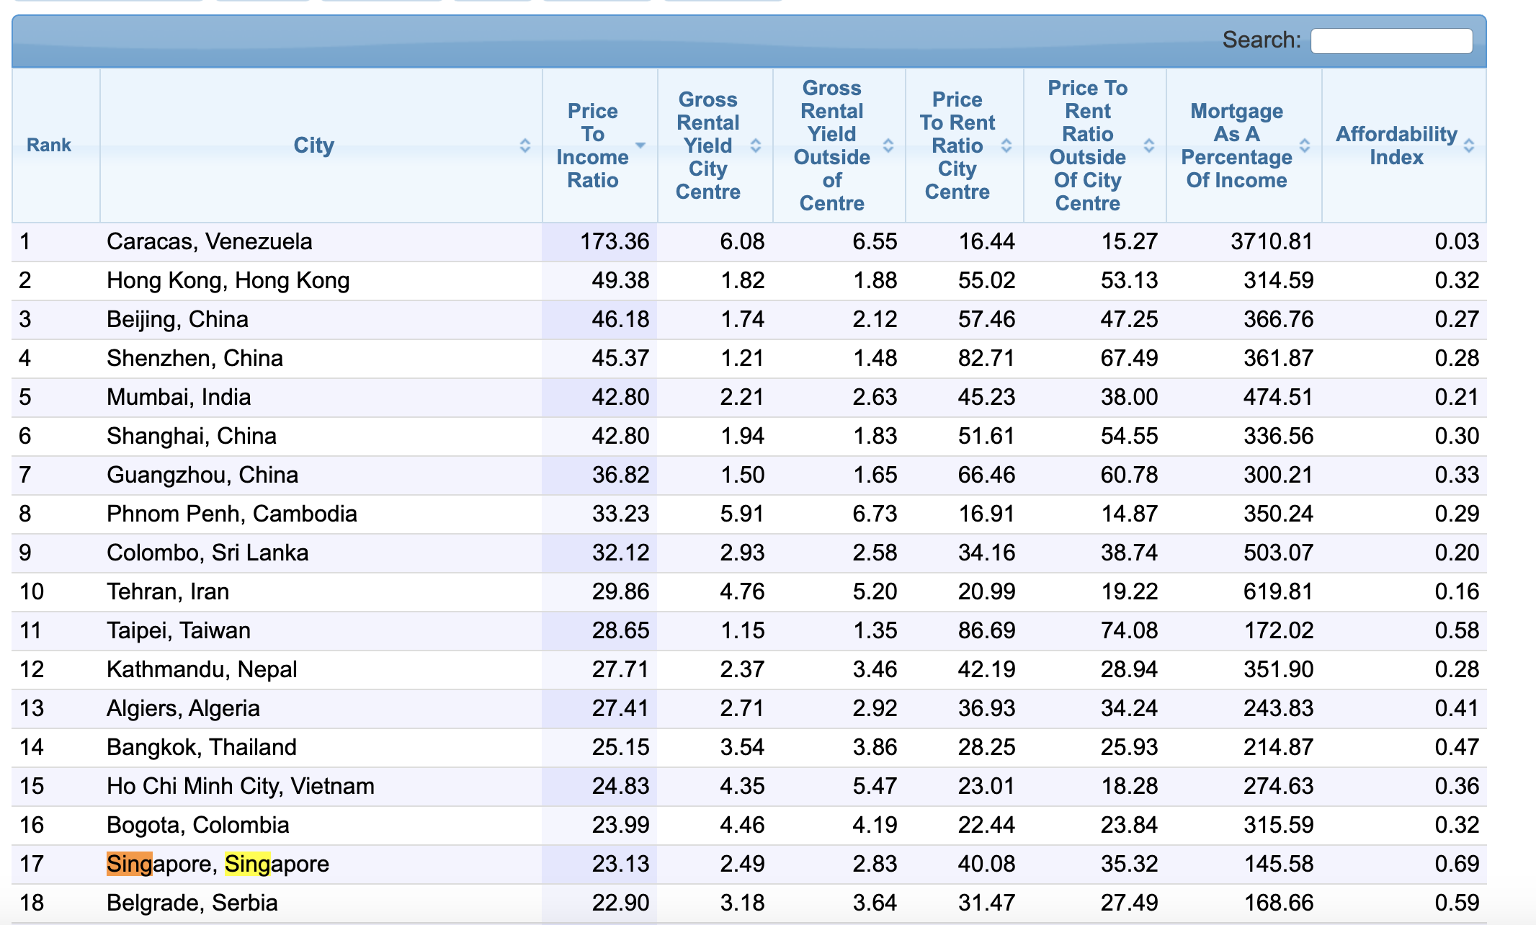Sort by Price To Income Ratio arrow

pos(640,146)
